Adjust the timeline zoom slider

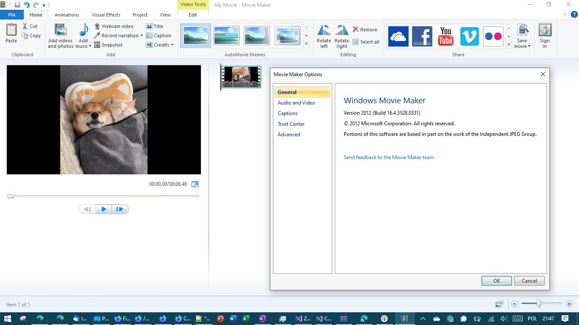point(540,304)
